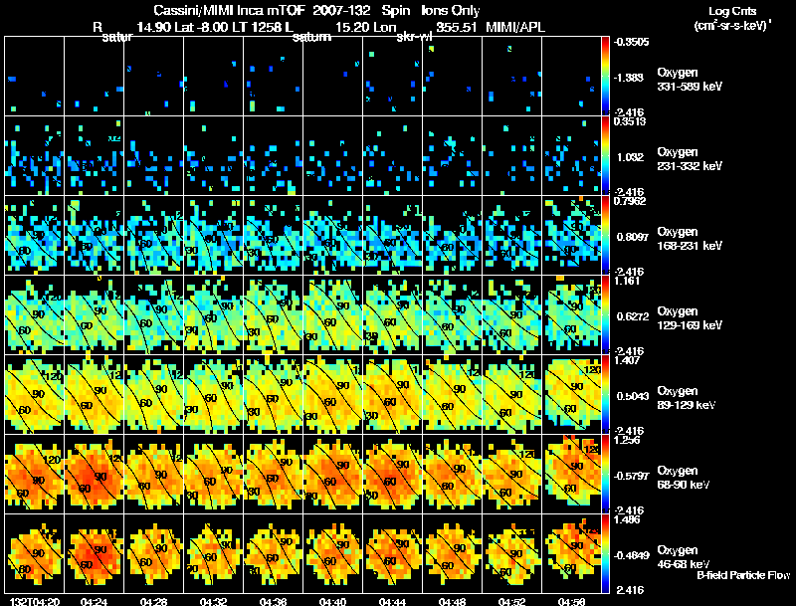Click the 'Spin' word in the title
Screen dimensions: 796x606
click(x=395, y=11)
